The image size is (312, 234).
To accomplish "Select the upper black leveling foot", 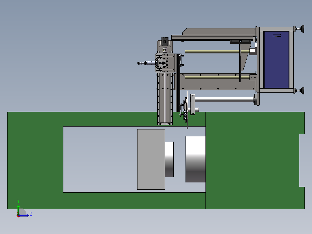I will click(x=303, y=29).
